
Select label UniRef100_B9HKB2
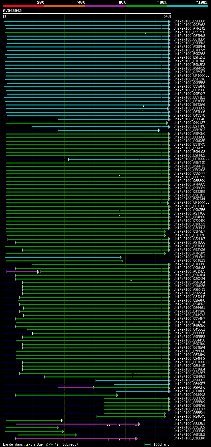189,156
